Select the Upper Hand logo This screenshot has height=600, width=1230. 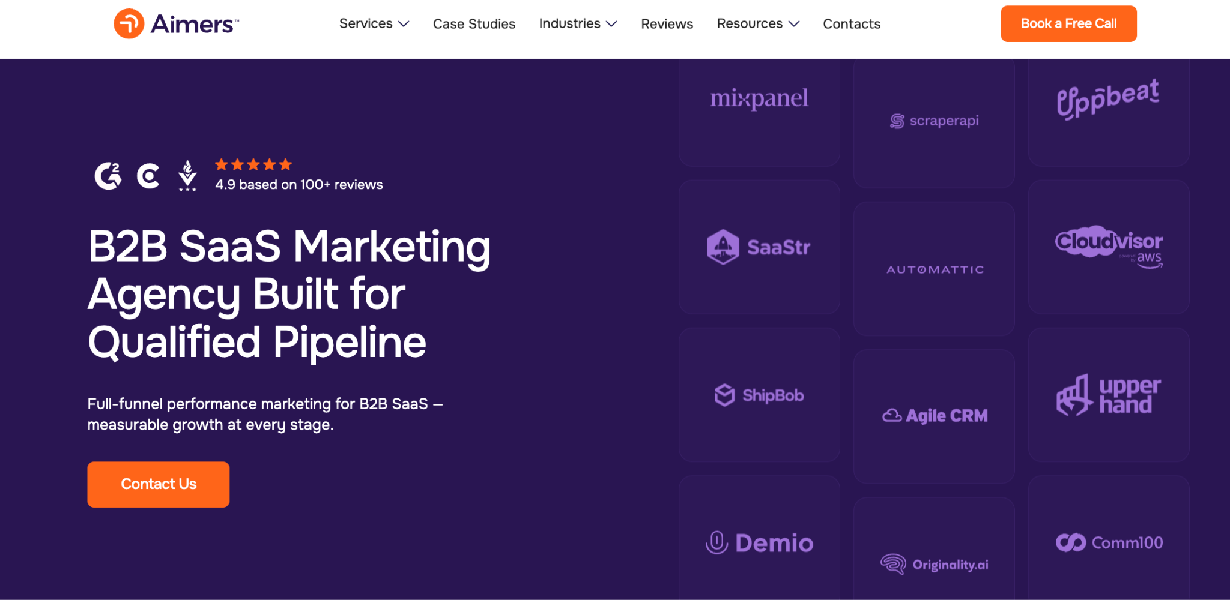tap(1109, 395)
